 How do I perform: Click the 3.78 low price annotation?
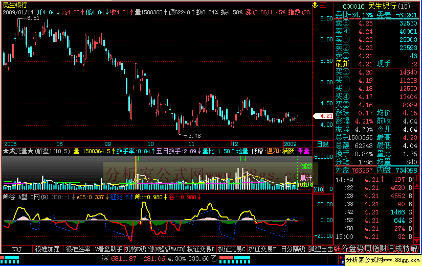(194, 136)
